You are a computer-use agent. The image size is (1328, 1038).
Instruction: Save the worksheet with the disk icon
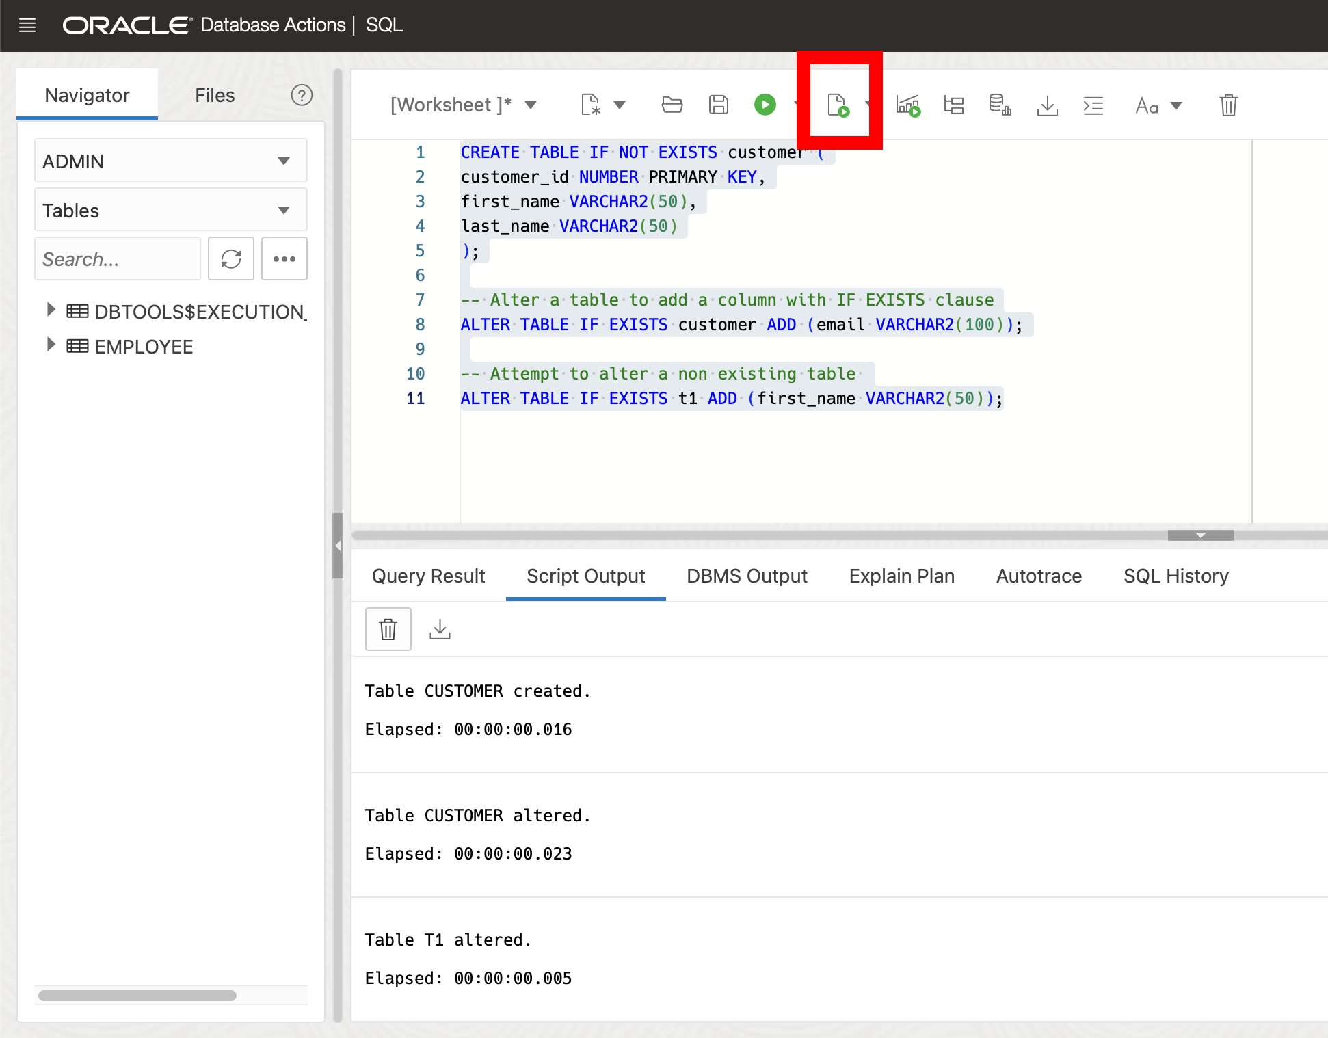(718, 105)
